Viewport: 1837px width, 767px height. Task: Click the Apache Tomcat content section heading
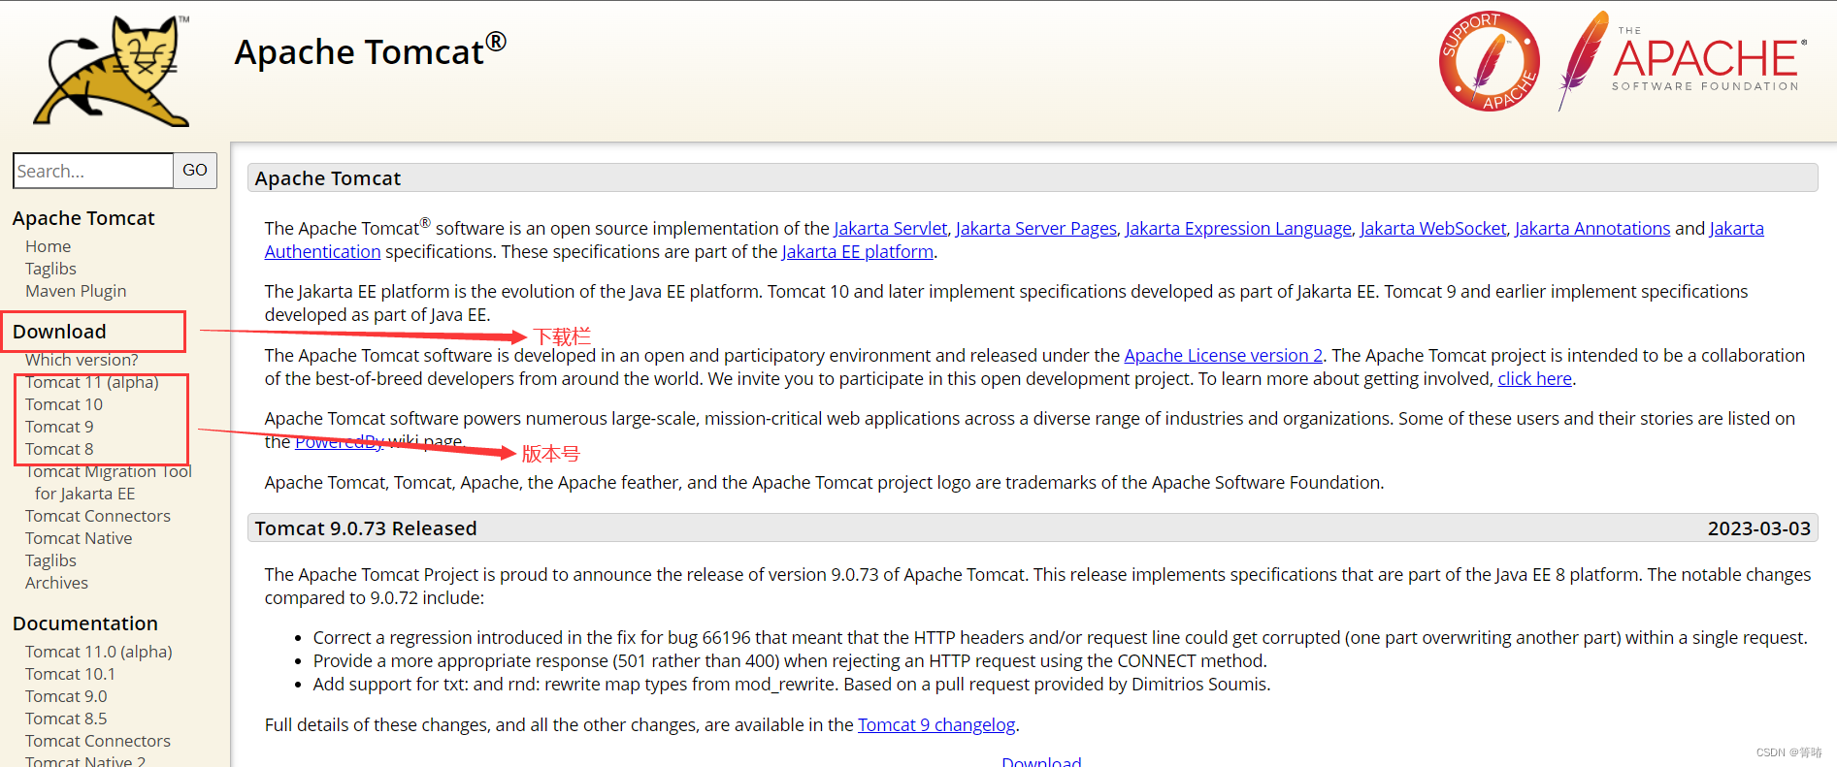pos(328,178)
